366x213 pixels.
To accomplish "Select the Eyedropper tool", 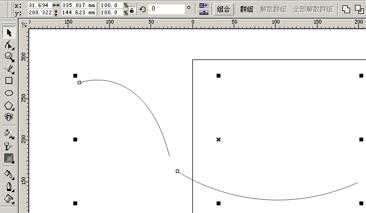I will (9, 174).
